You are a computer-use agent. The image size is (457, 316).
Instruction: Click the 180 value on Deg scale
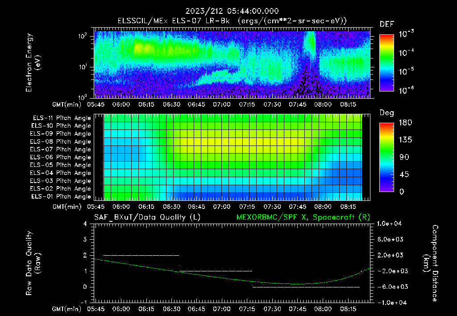click(405, 123)
